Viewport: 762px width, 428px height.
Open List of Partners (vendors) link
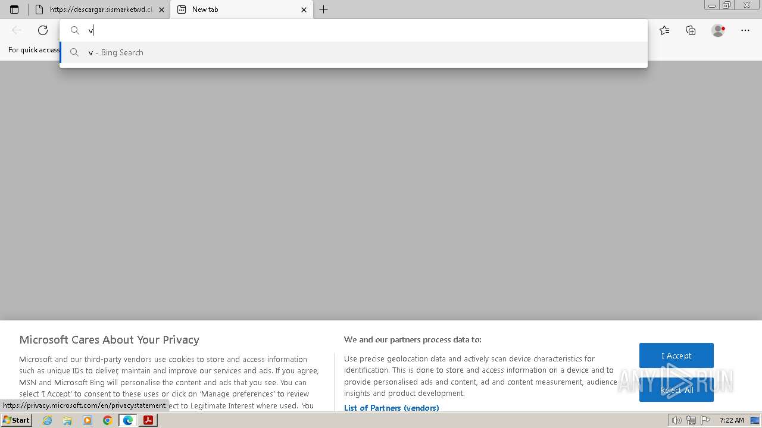391,408
